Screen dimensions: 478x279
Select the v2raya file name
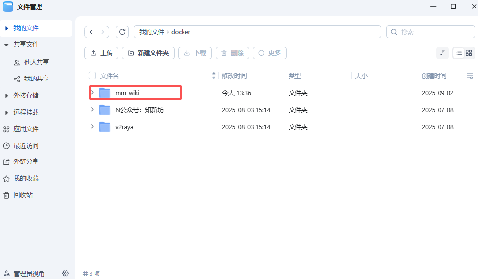coord(124,127)
